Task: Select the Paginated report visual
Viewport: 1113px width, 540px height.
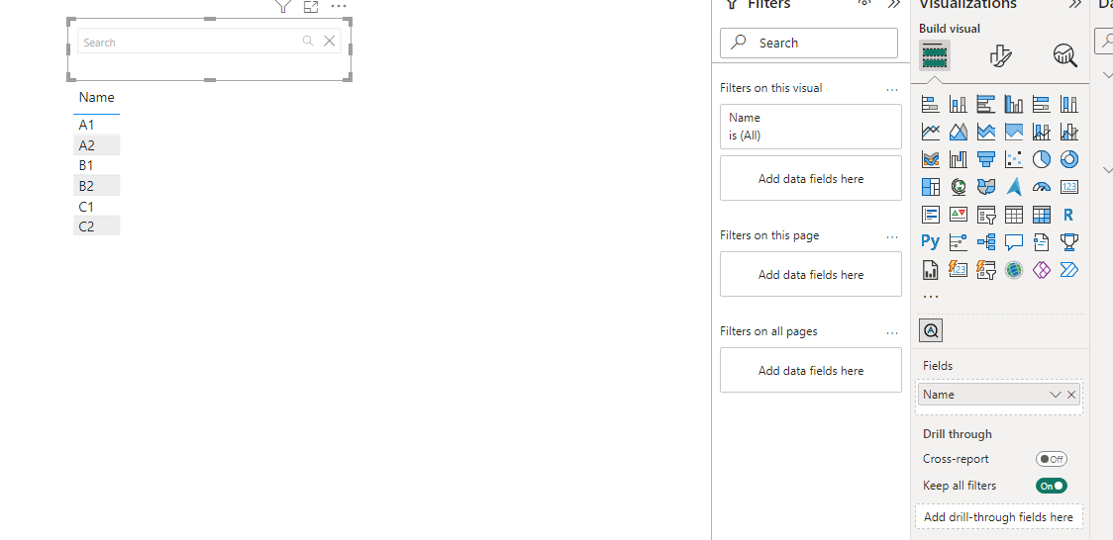Action: (931, 269)
